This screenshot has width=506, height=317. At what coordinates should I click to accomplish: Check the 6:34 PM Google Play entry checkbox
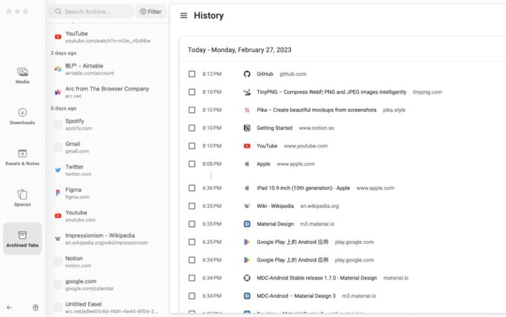click(x=192, y=260)
